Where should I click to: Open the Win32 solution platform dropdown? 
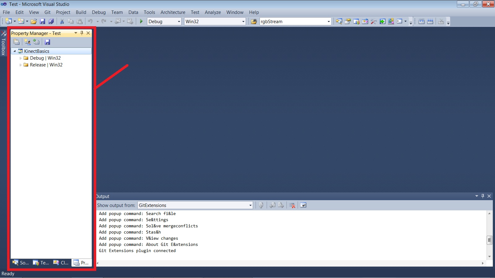pos(243,22)
